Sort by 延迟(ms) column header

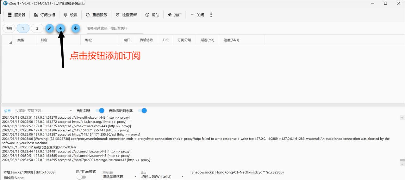[207, 40]
